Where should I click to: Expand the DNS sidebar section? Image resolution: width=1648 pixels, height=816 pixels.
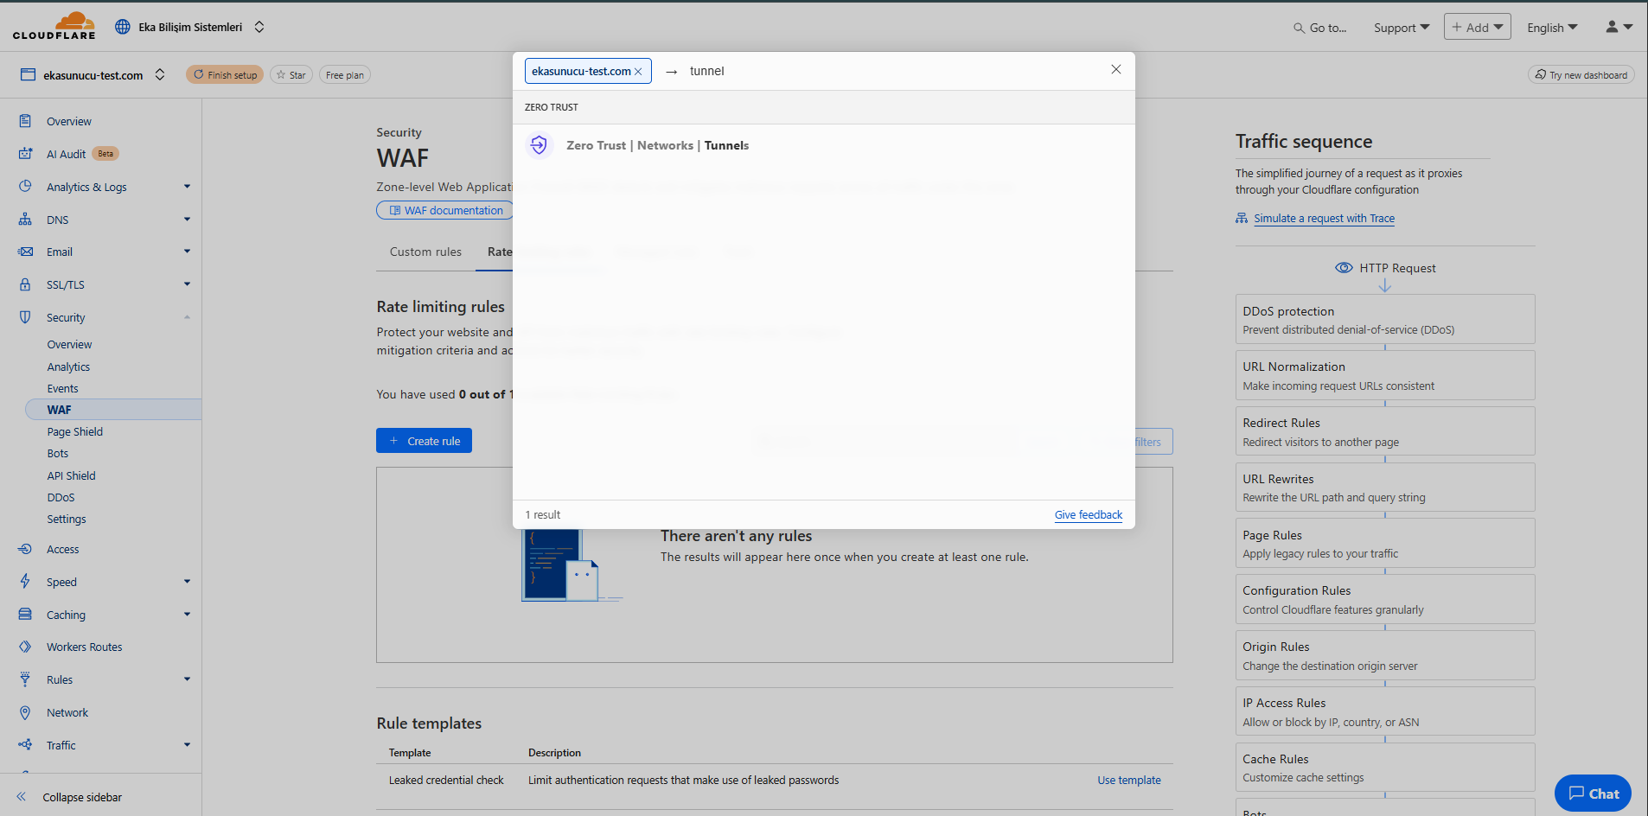[x=187, y=220]
